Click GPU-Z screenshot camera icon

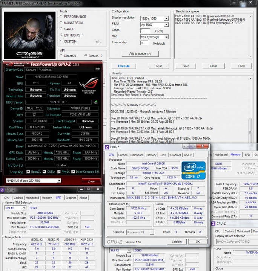(97, 70)
